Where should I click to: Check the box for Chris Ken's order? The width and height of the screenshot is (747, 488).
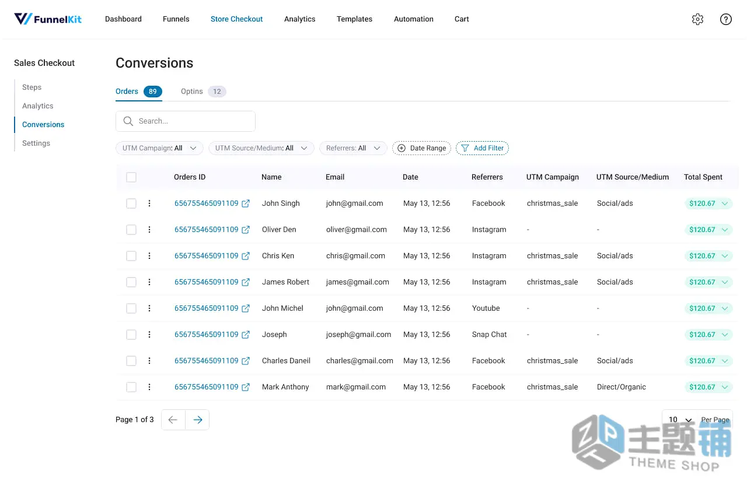(x=131, y=256)
